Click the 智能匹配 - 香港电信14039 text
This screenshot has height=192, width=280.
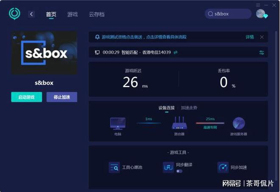[x=146, y=52]
